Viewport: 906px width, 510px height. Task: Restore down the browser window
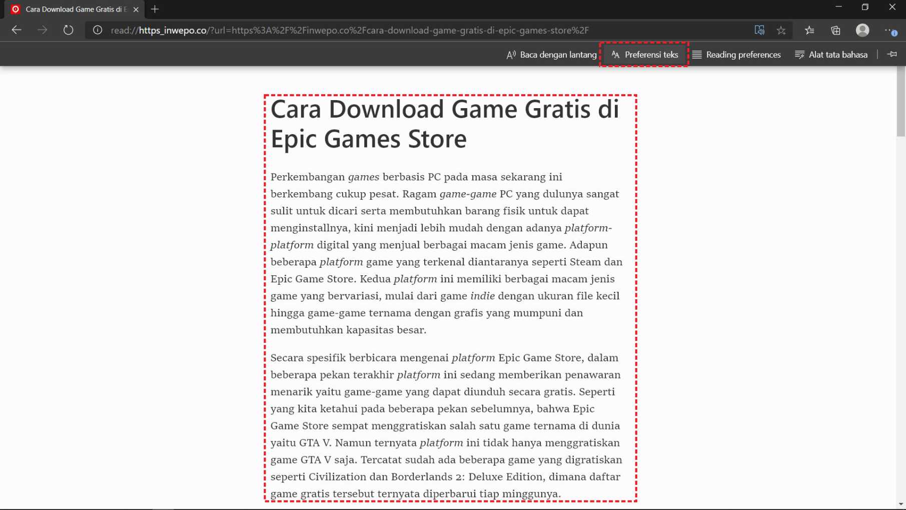pyautogui.click(x=865, y=7)
